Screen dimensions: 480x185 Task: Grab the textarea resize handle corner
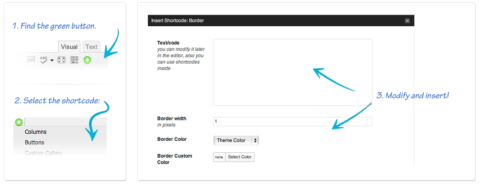tap(371, 104)
